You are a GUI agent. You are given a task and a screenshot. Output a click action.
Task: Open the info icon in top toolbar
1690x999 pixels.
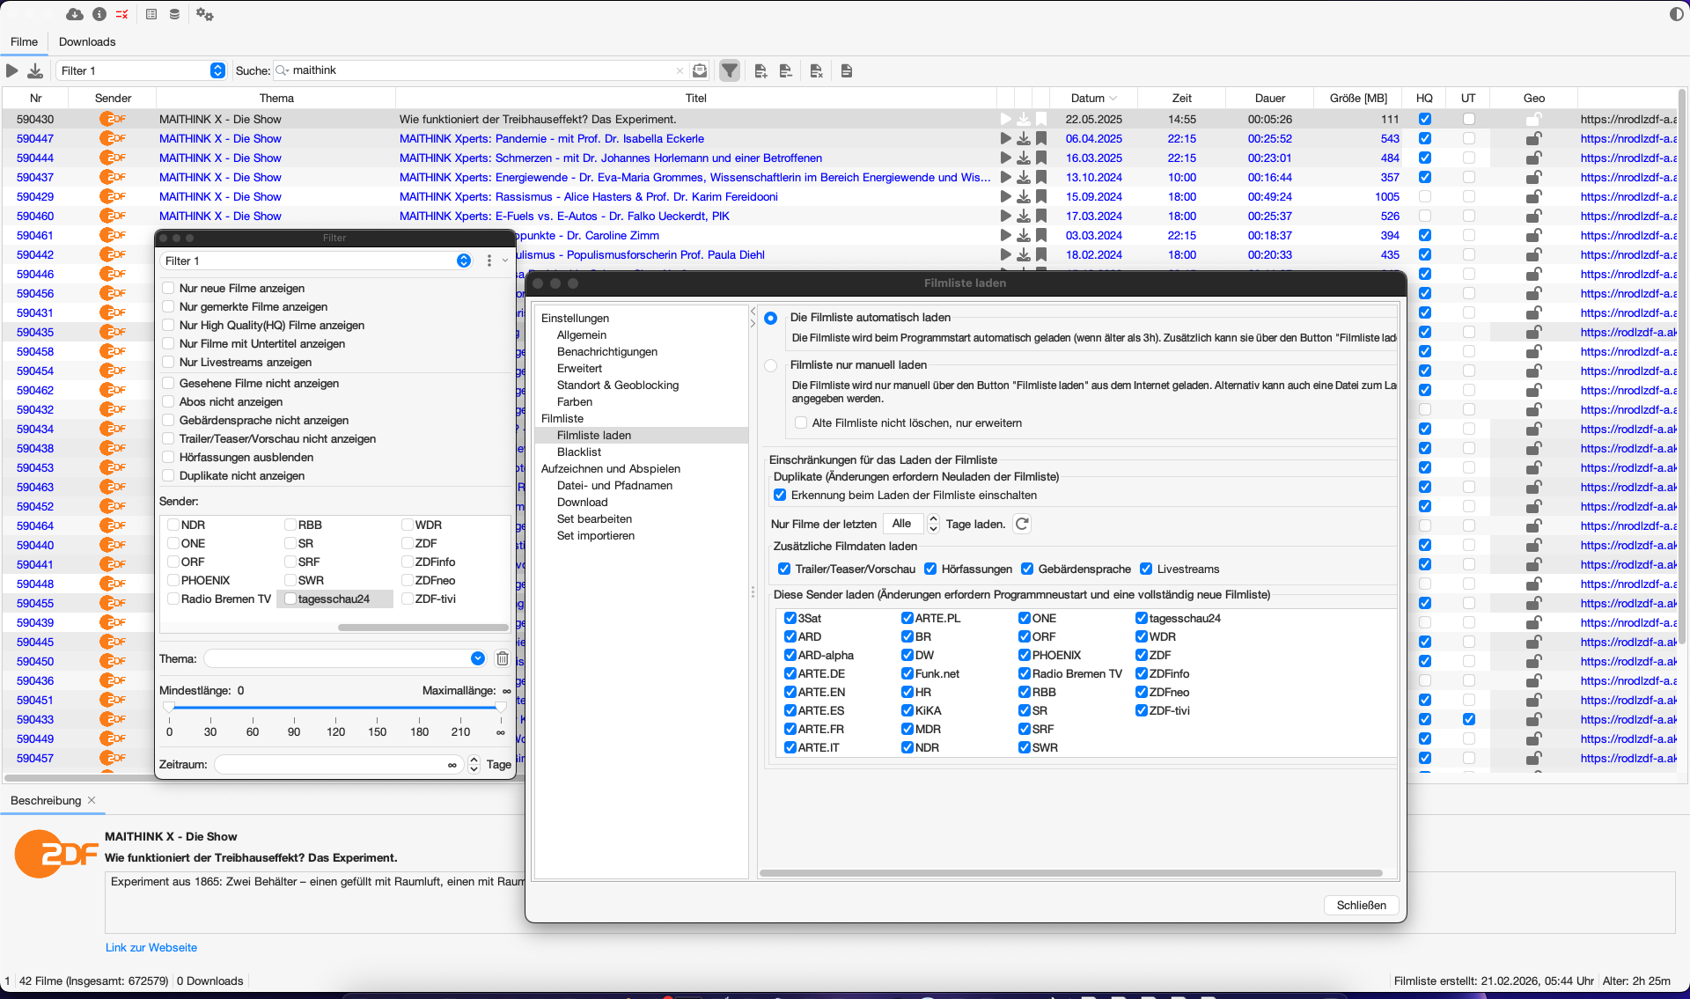(99, 14)
